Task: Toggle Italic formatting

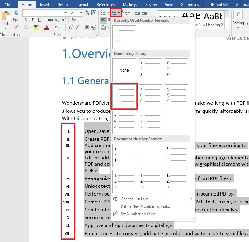Action: pyautogui.click(x=32, y=20)
